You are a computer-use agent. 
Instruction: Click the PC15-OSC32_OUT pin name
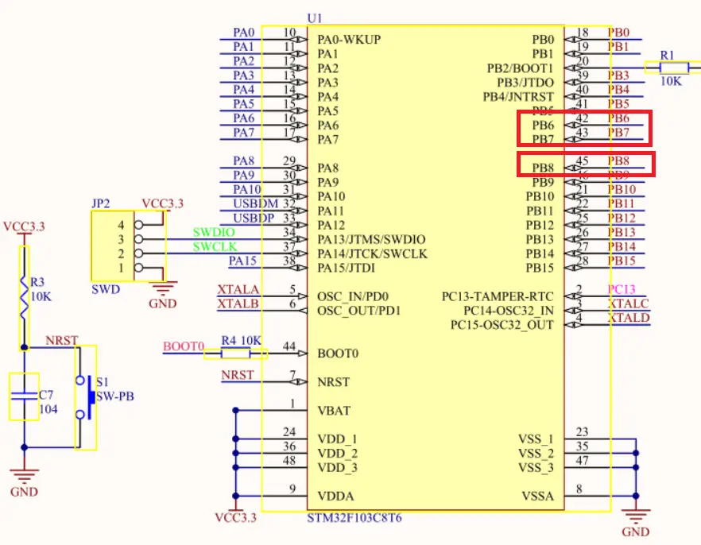[502, 325]
